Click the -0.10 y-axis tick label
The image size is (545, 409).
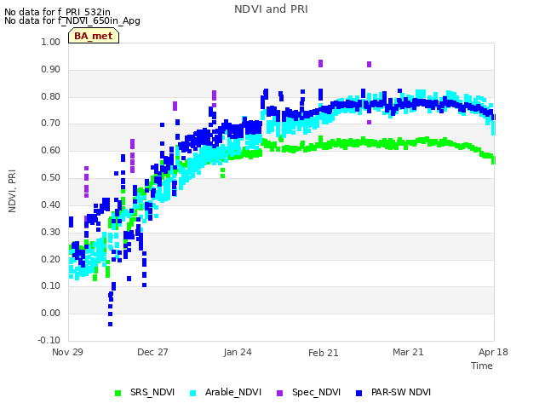(x=49, y=340)
